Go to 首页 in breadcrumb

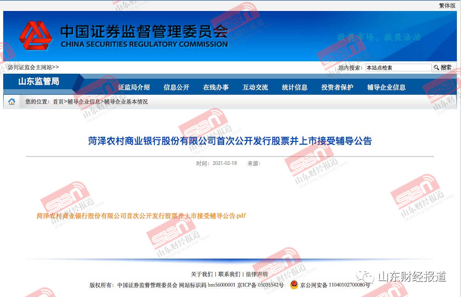coord(58,102)
